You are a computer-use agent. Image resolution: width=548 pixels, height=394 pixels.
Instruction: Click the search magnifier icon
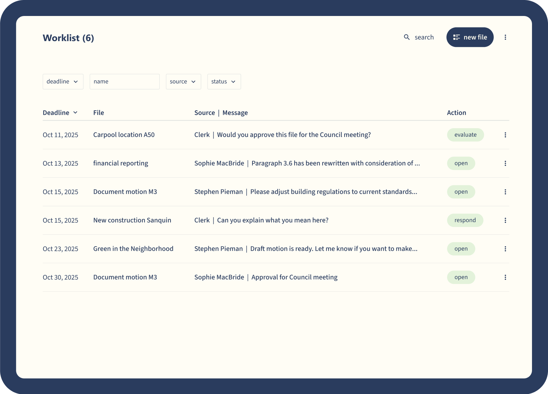tap(407, 37)
